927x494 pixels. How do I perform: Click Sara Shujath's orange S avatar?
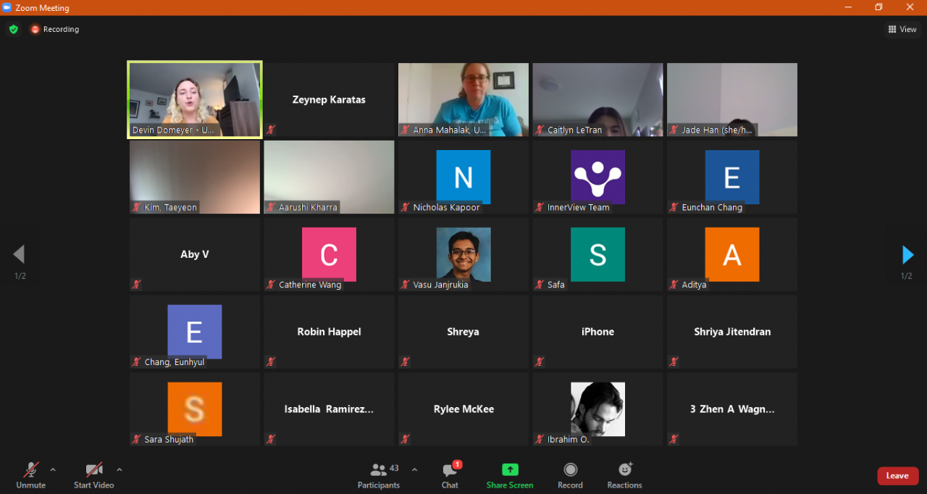[x=195, y=409]
